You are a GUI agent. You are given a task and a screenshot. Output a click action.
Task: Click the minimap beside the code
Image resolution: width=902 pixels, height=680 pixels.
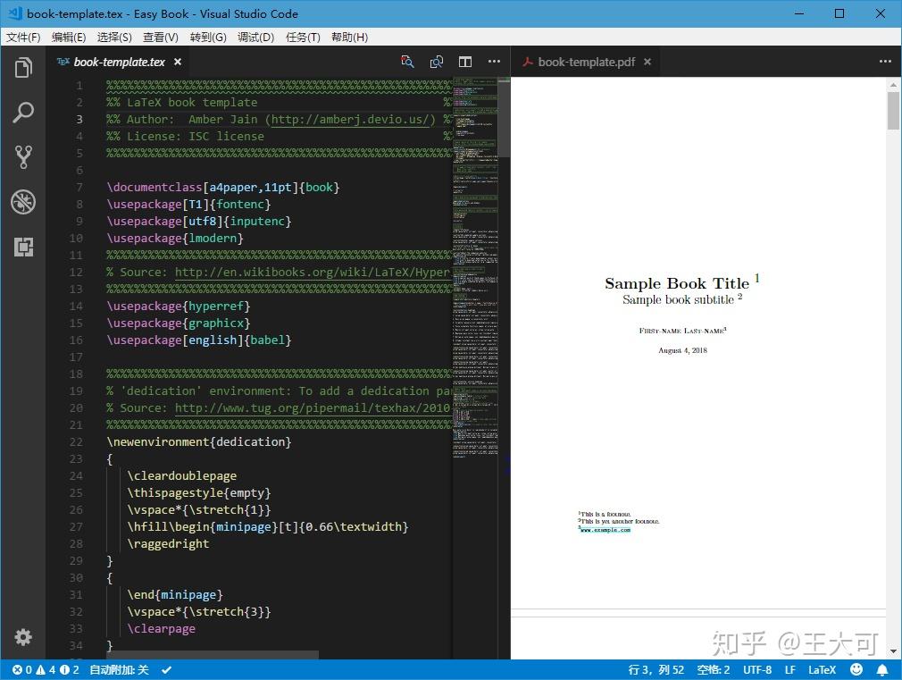coord(473,268)
